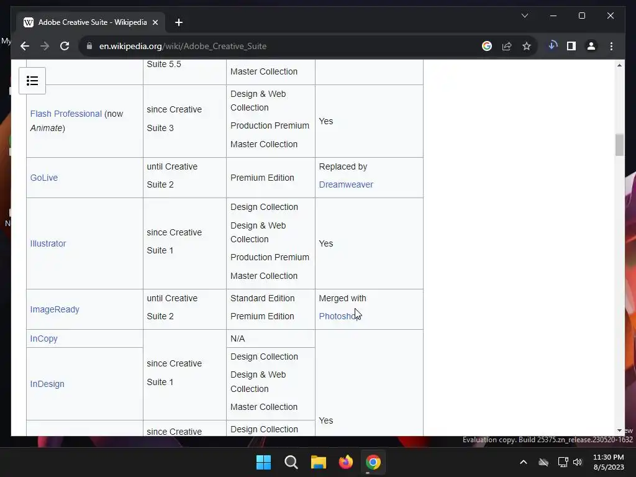This screenshot has height=477, width=636.
Task: Toggle the Chrome side panel
Action: tap(571, 46)
